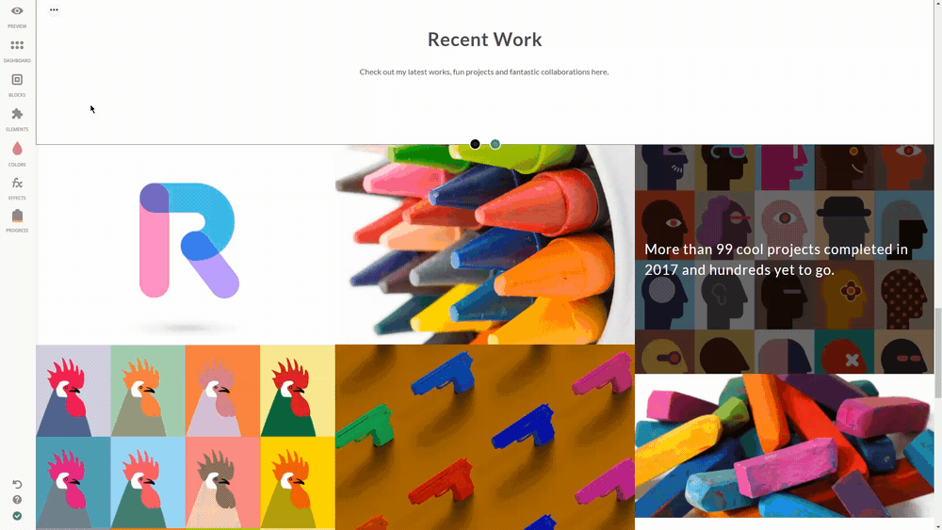This screenshot has width=942, height=530.
Task: Open the Blocks panel icon
Action: pyautogui.click(x=17, y=80)
